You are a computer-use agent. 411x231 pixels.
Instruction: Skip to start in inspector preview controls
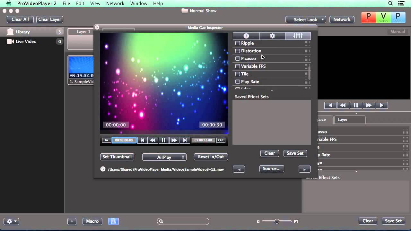click(x=142, y=140)
